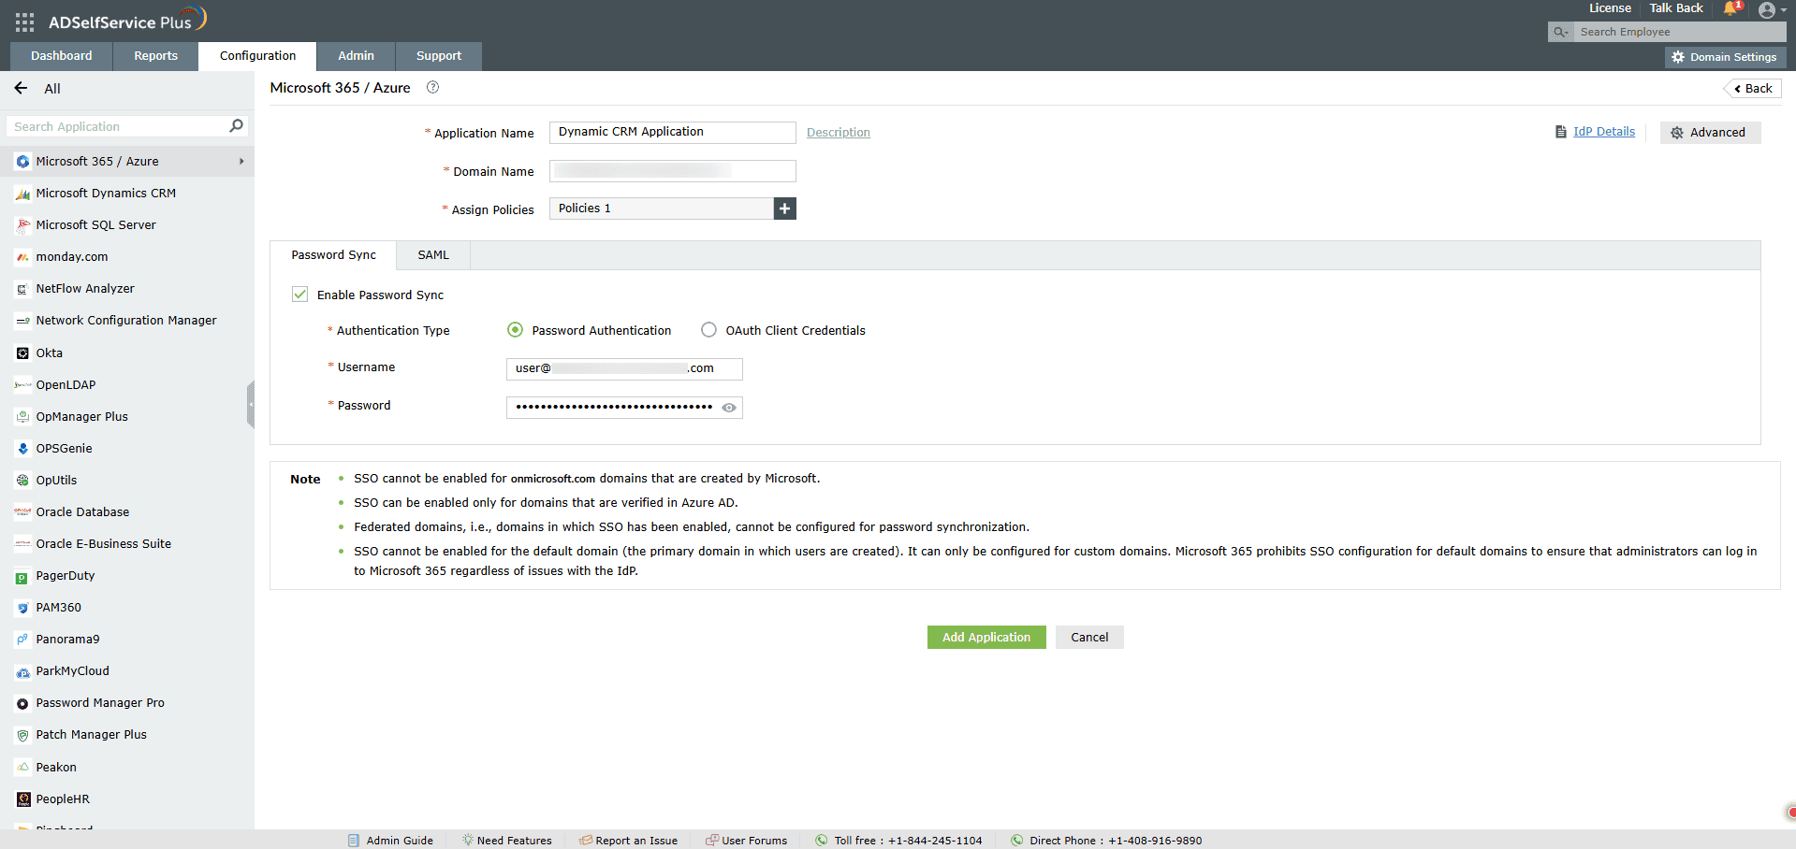The image size is (1796, 849).
Task: Disable Enable Password Sync checkbox
Action: tap(299, 294)
